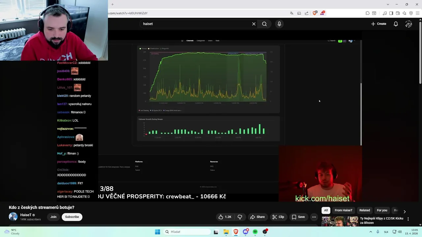The height and width of the screenshot is (237, 422).
Task: Click the tab search icon in the toolbar
Action: [x=374, y=13]
